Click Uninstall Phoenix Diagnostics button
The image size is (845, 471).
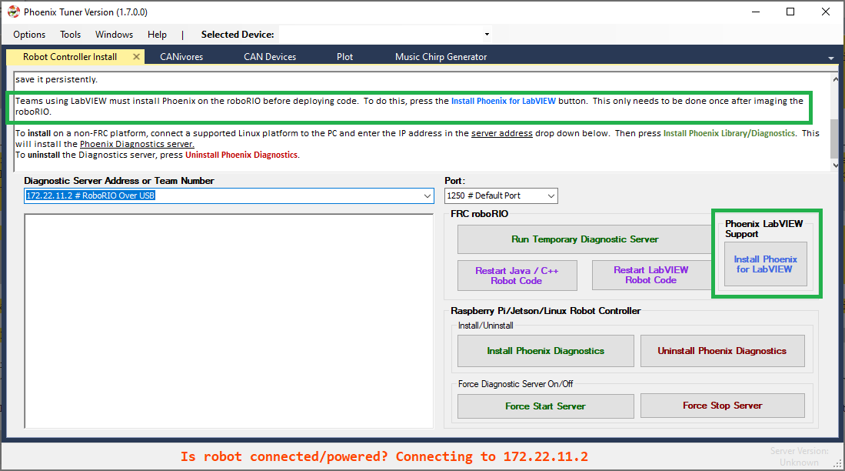(x=722, y=351)
